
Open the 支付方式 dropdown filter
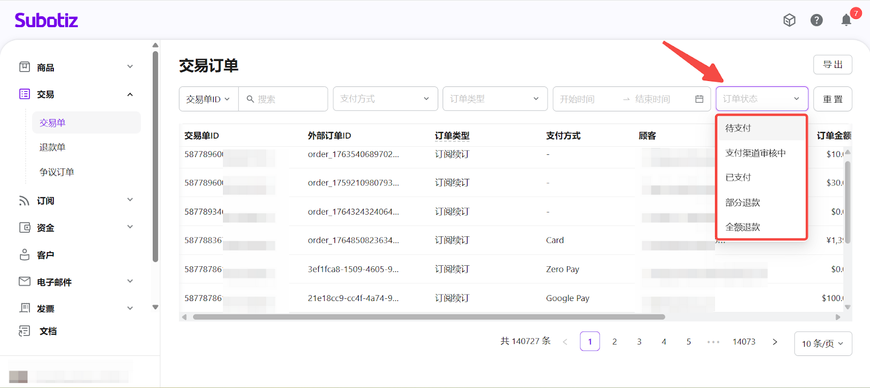click(x=385, y=99)
